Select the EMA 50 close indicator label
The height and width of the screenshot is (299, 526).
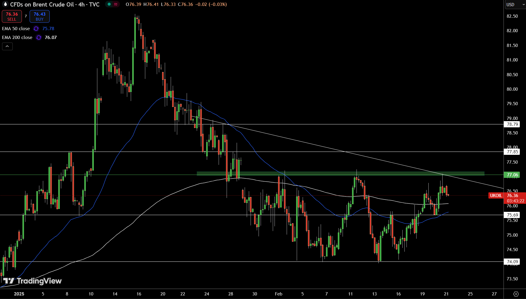pos(16,29)
